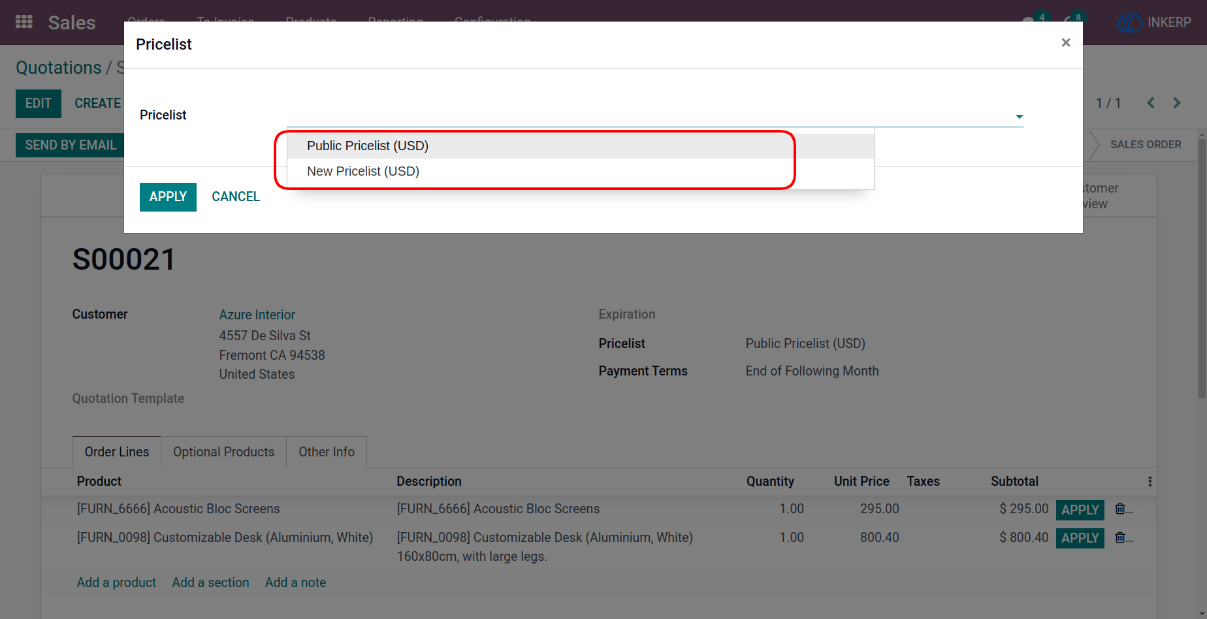
Task: Click the Quantity column header
Action: 770,481
